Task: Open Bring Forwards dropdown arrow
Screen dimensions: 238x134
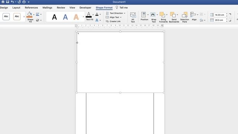Action: pyautogui.click(x=167, y=15)
